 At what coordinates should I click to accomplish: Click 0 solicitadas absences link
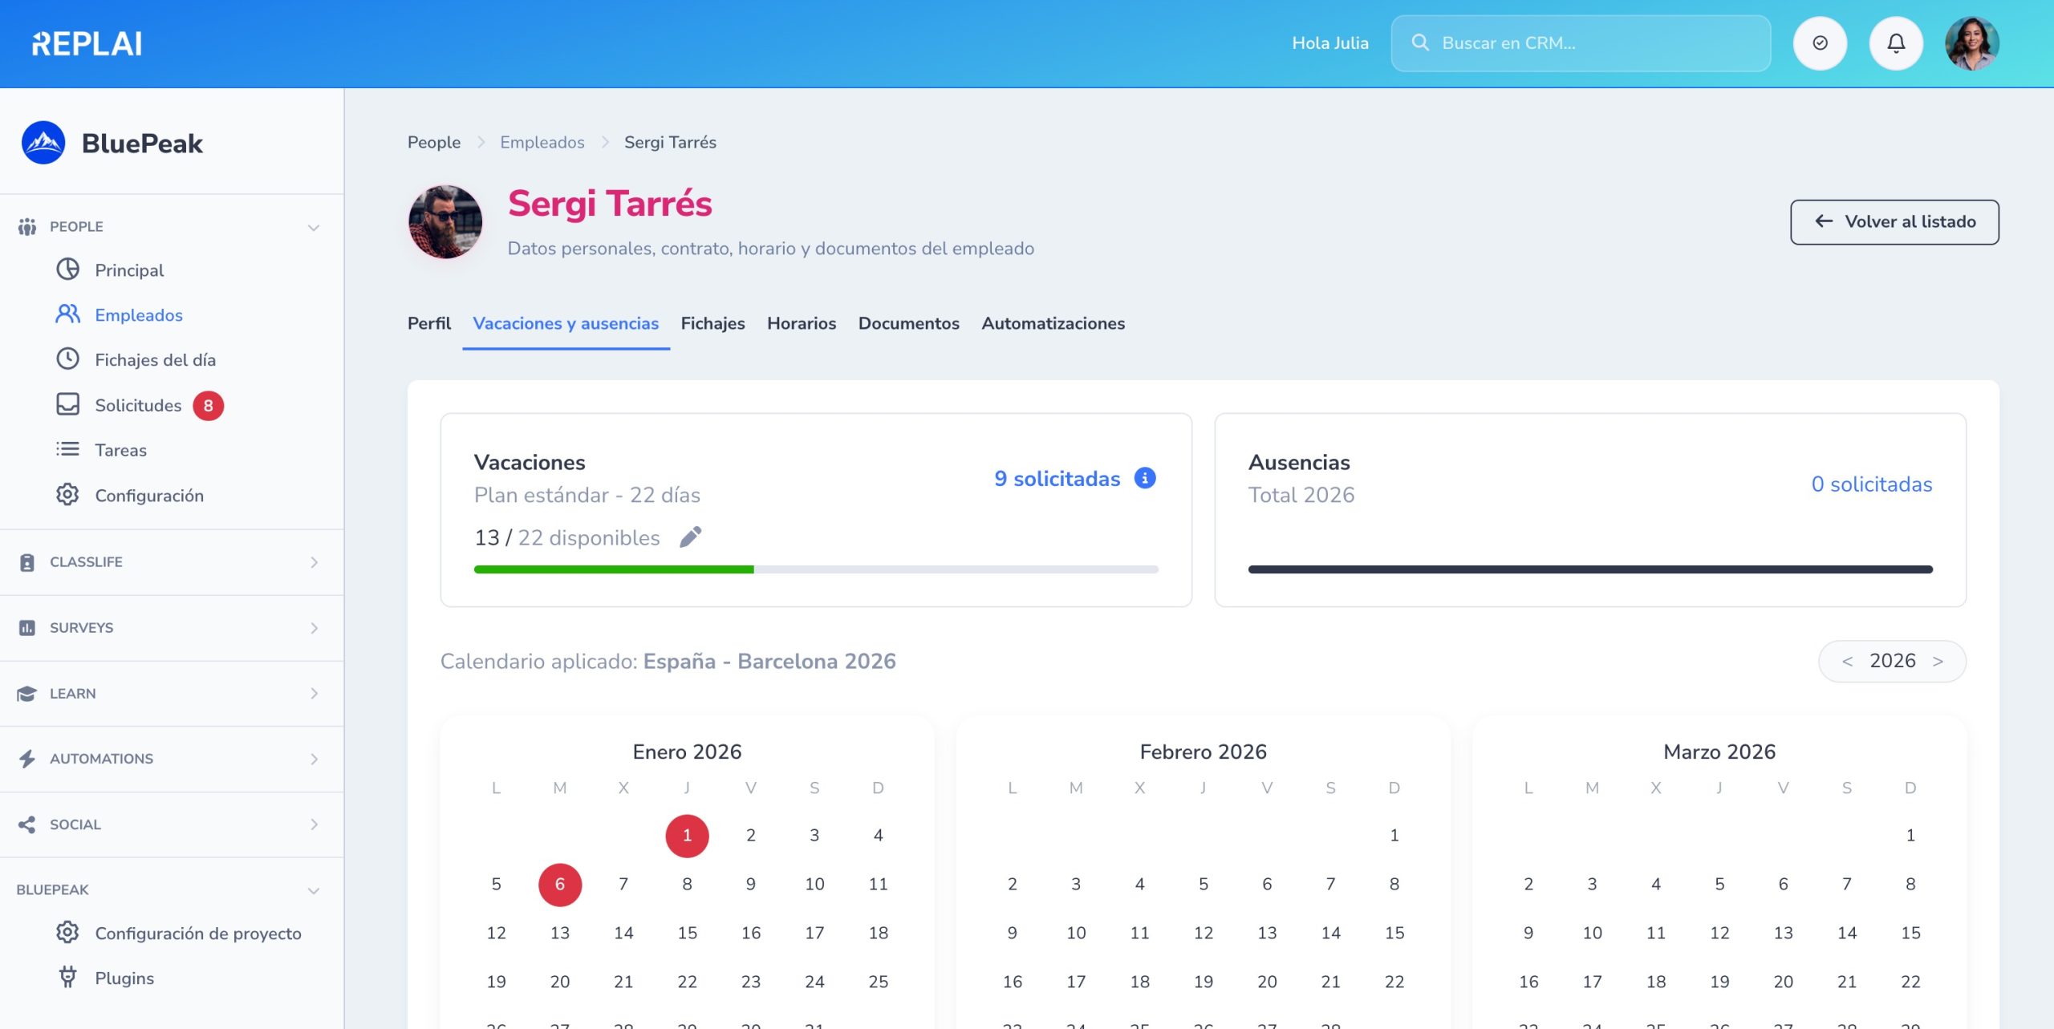pos(1871,484)
